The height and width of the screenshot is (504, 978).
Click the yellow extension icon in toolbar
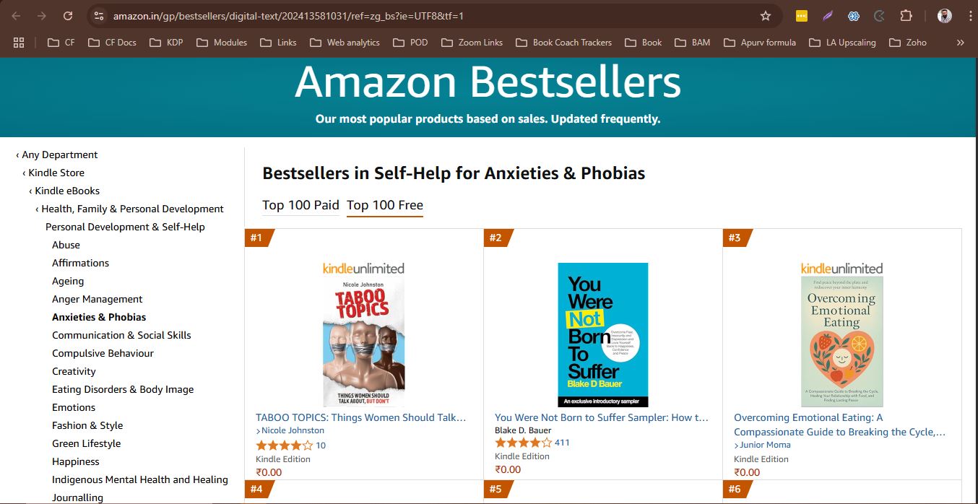click(x=801, y=16)
